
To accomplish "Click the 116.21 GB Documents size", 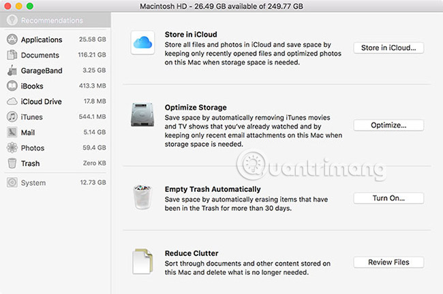I will pos(92,54).
